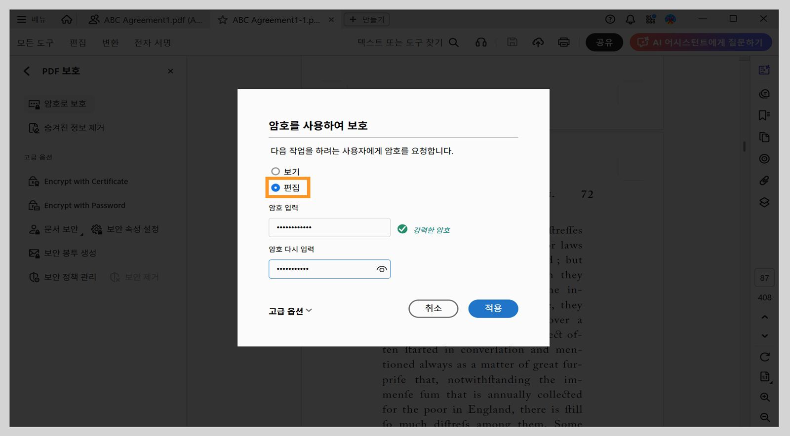Click AI 어시스턴트에게 질문하기 button

pos(701,42)
